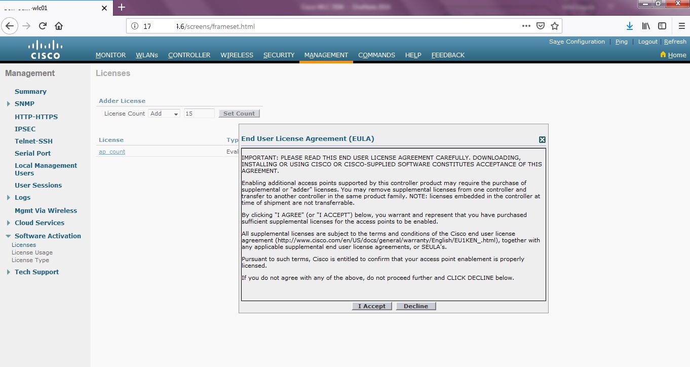Image resolution: width=690 pixels, height=367 pixels.
Task: Open the FEEDBACK menu
Action: 448,55
